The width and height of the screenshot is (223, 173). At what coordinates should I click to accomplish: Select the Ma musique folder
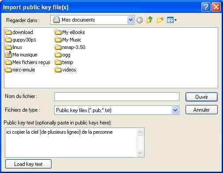click(x=21, y=55)
